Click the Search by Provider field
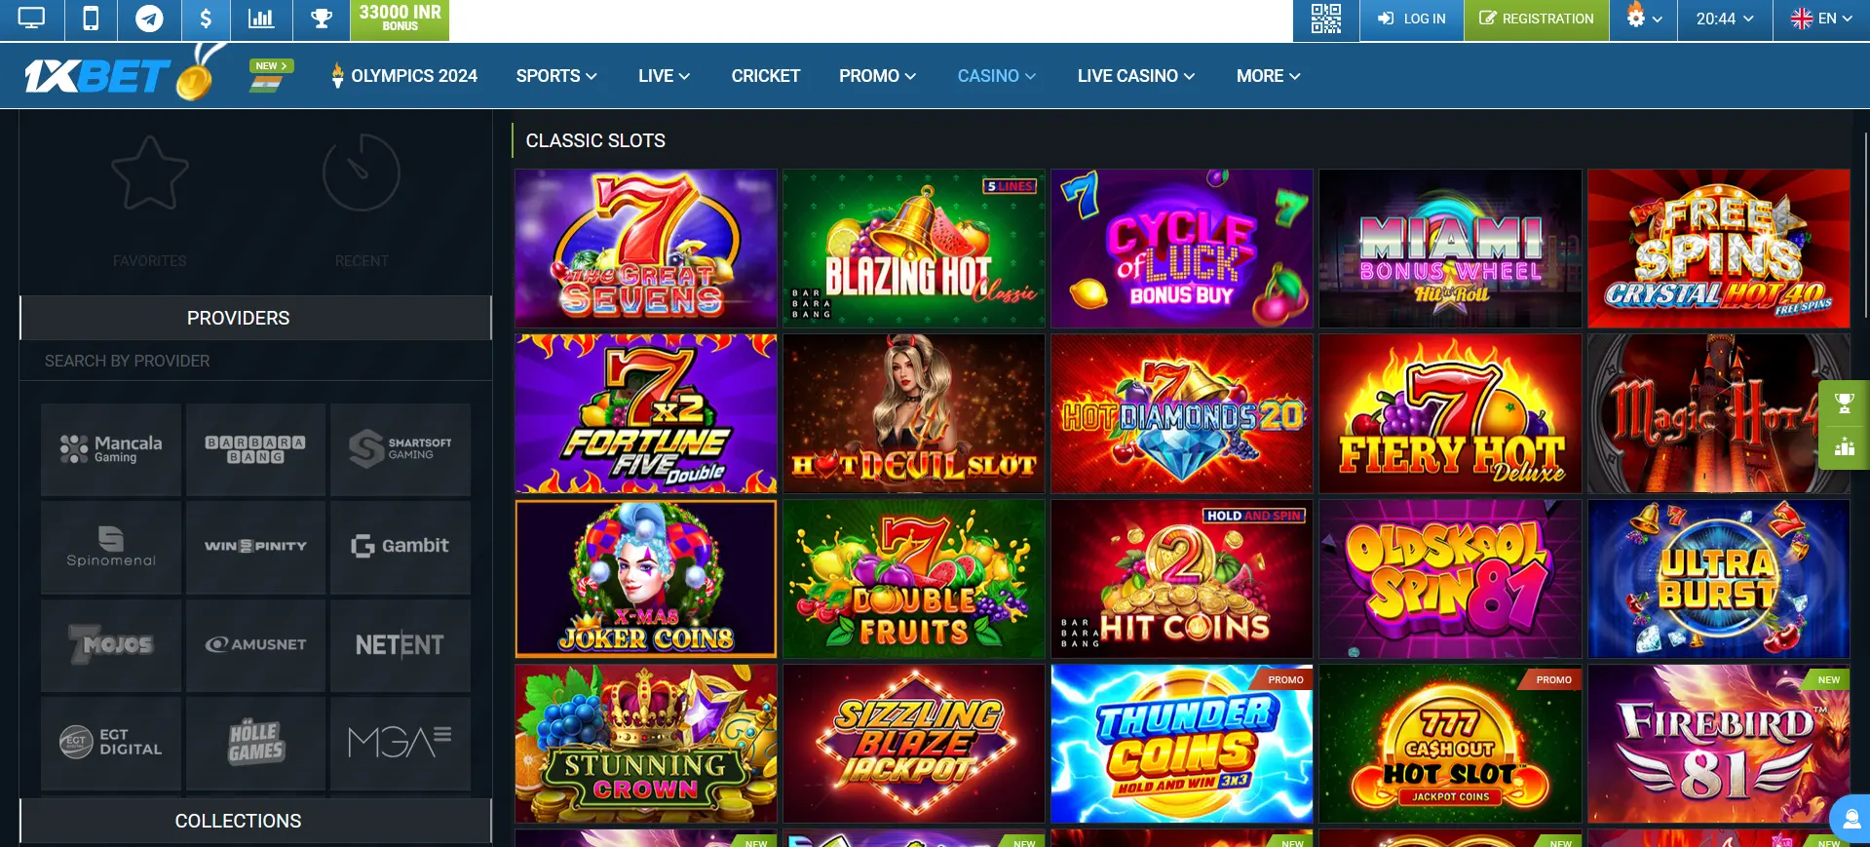 coord(255,361)
